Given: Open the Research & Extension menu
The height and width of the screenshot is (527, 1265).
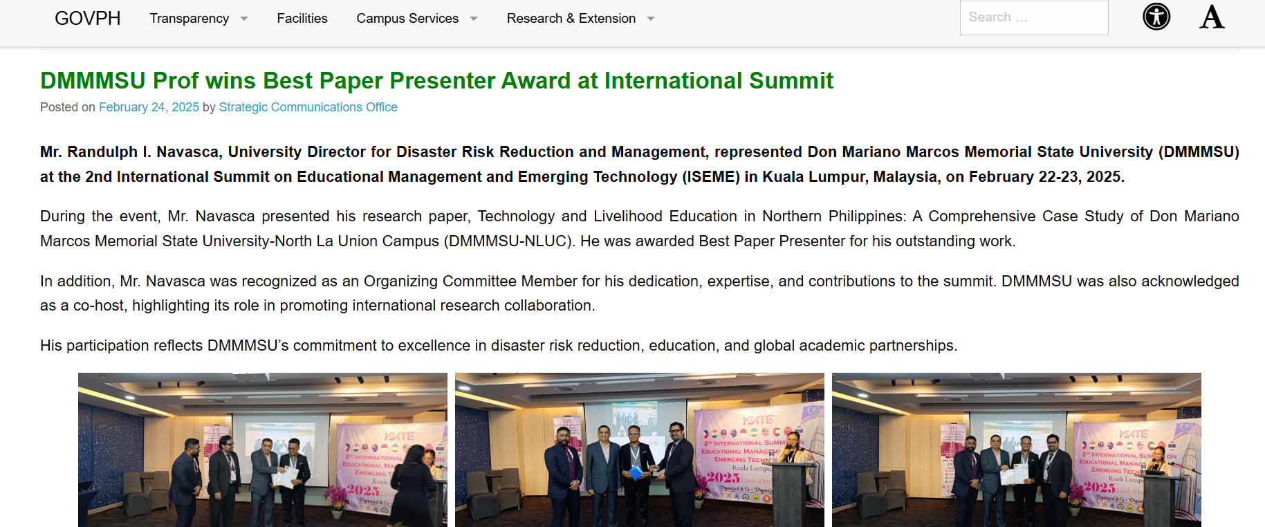Looking at the screenshot, I should [x=571, y=19].
